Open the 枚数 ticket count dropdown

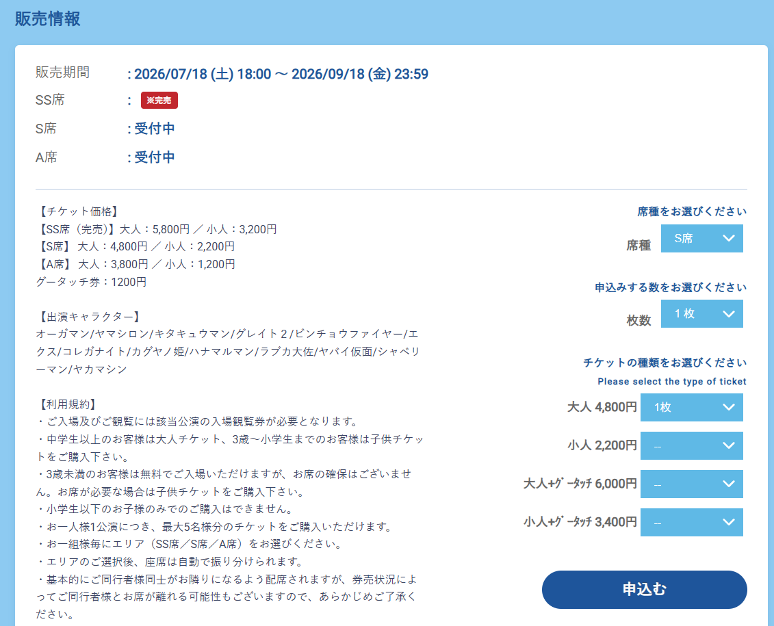[701, 314]
